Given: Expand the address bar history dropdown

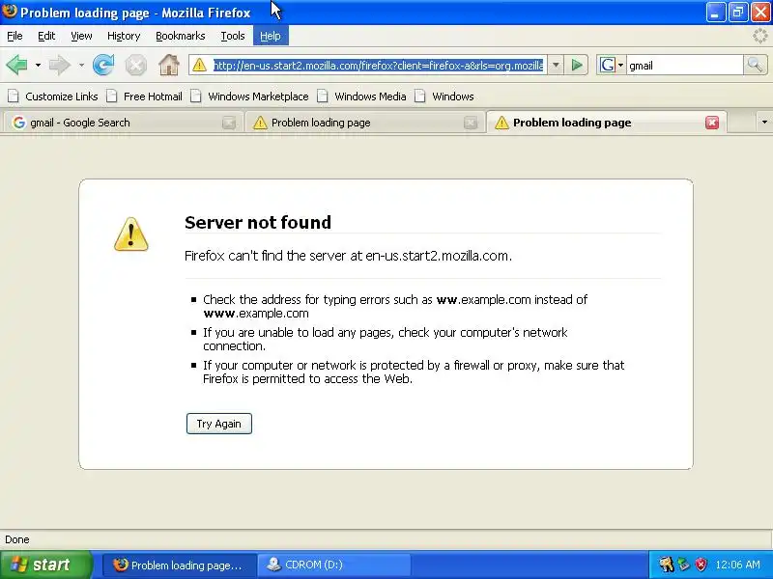Looking at the screenshot, I should coord(556,65).
